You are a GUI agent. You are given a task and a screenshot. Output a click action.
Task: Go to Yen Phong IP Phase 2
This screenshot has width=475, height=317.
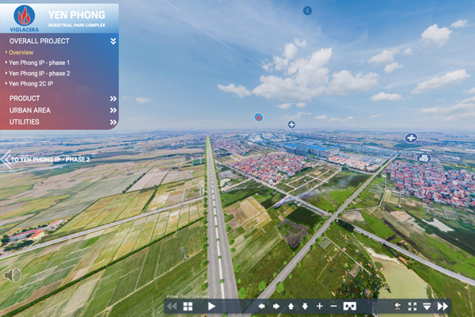click(x=47, y=159)
